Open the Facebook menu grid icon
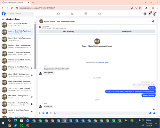This screenshot has width=160, height=128. [x=145, y=14]
